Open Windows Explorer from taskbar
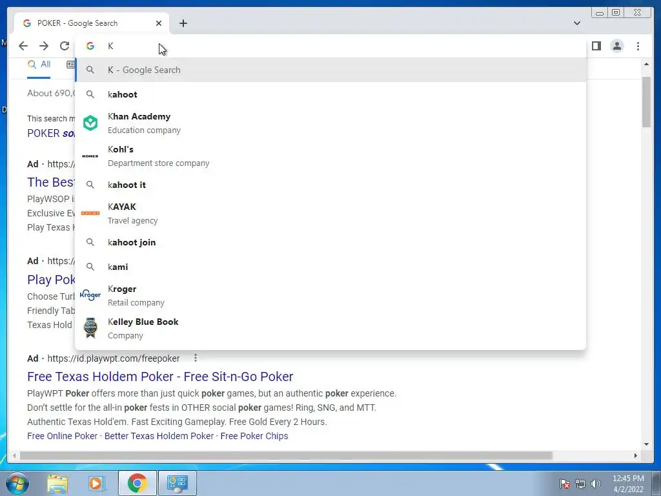 tap(57, 483)
